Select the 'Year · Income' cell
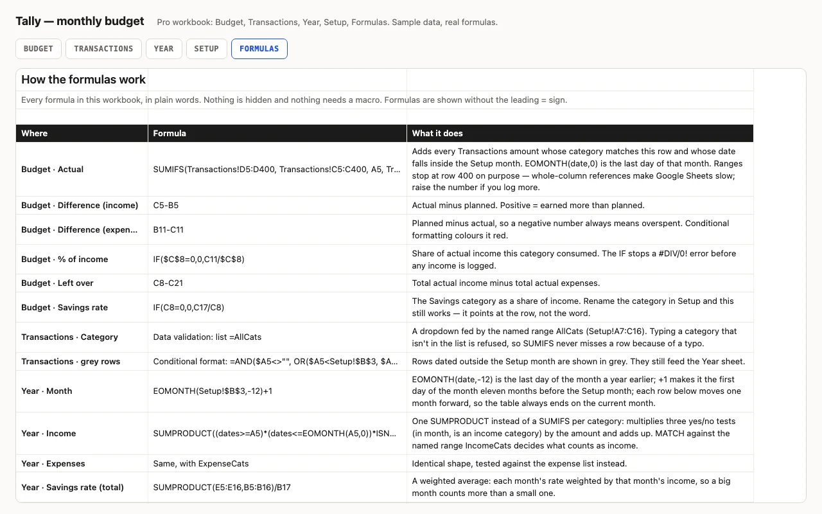The width and height of the screenshot is (822, 514). 82,434
